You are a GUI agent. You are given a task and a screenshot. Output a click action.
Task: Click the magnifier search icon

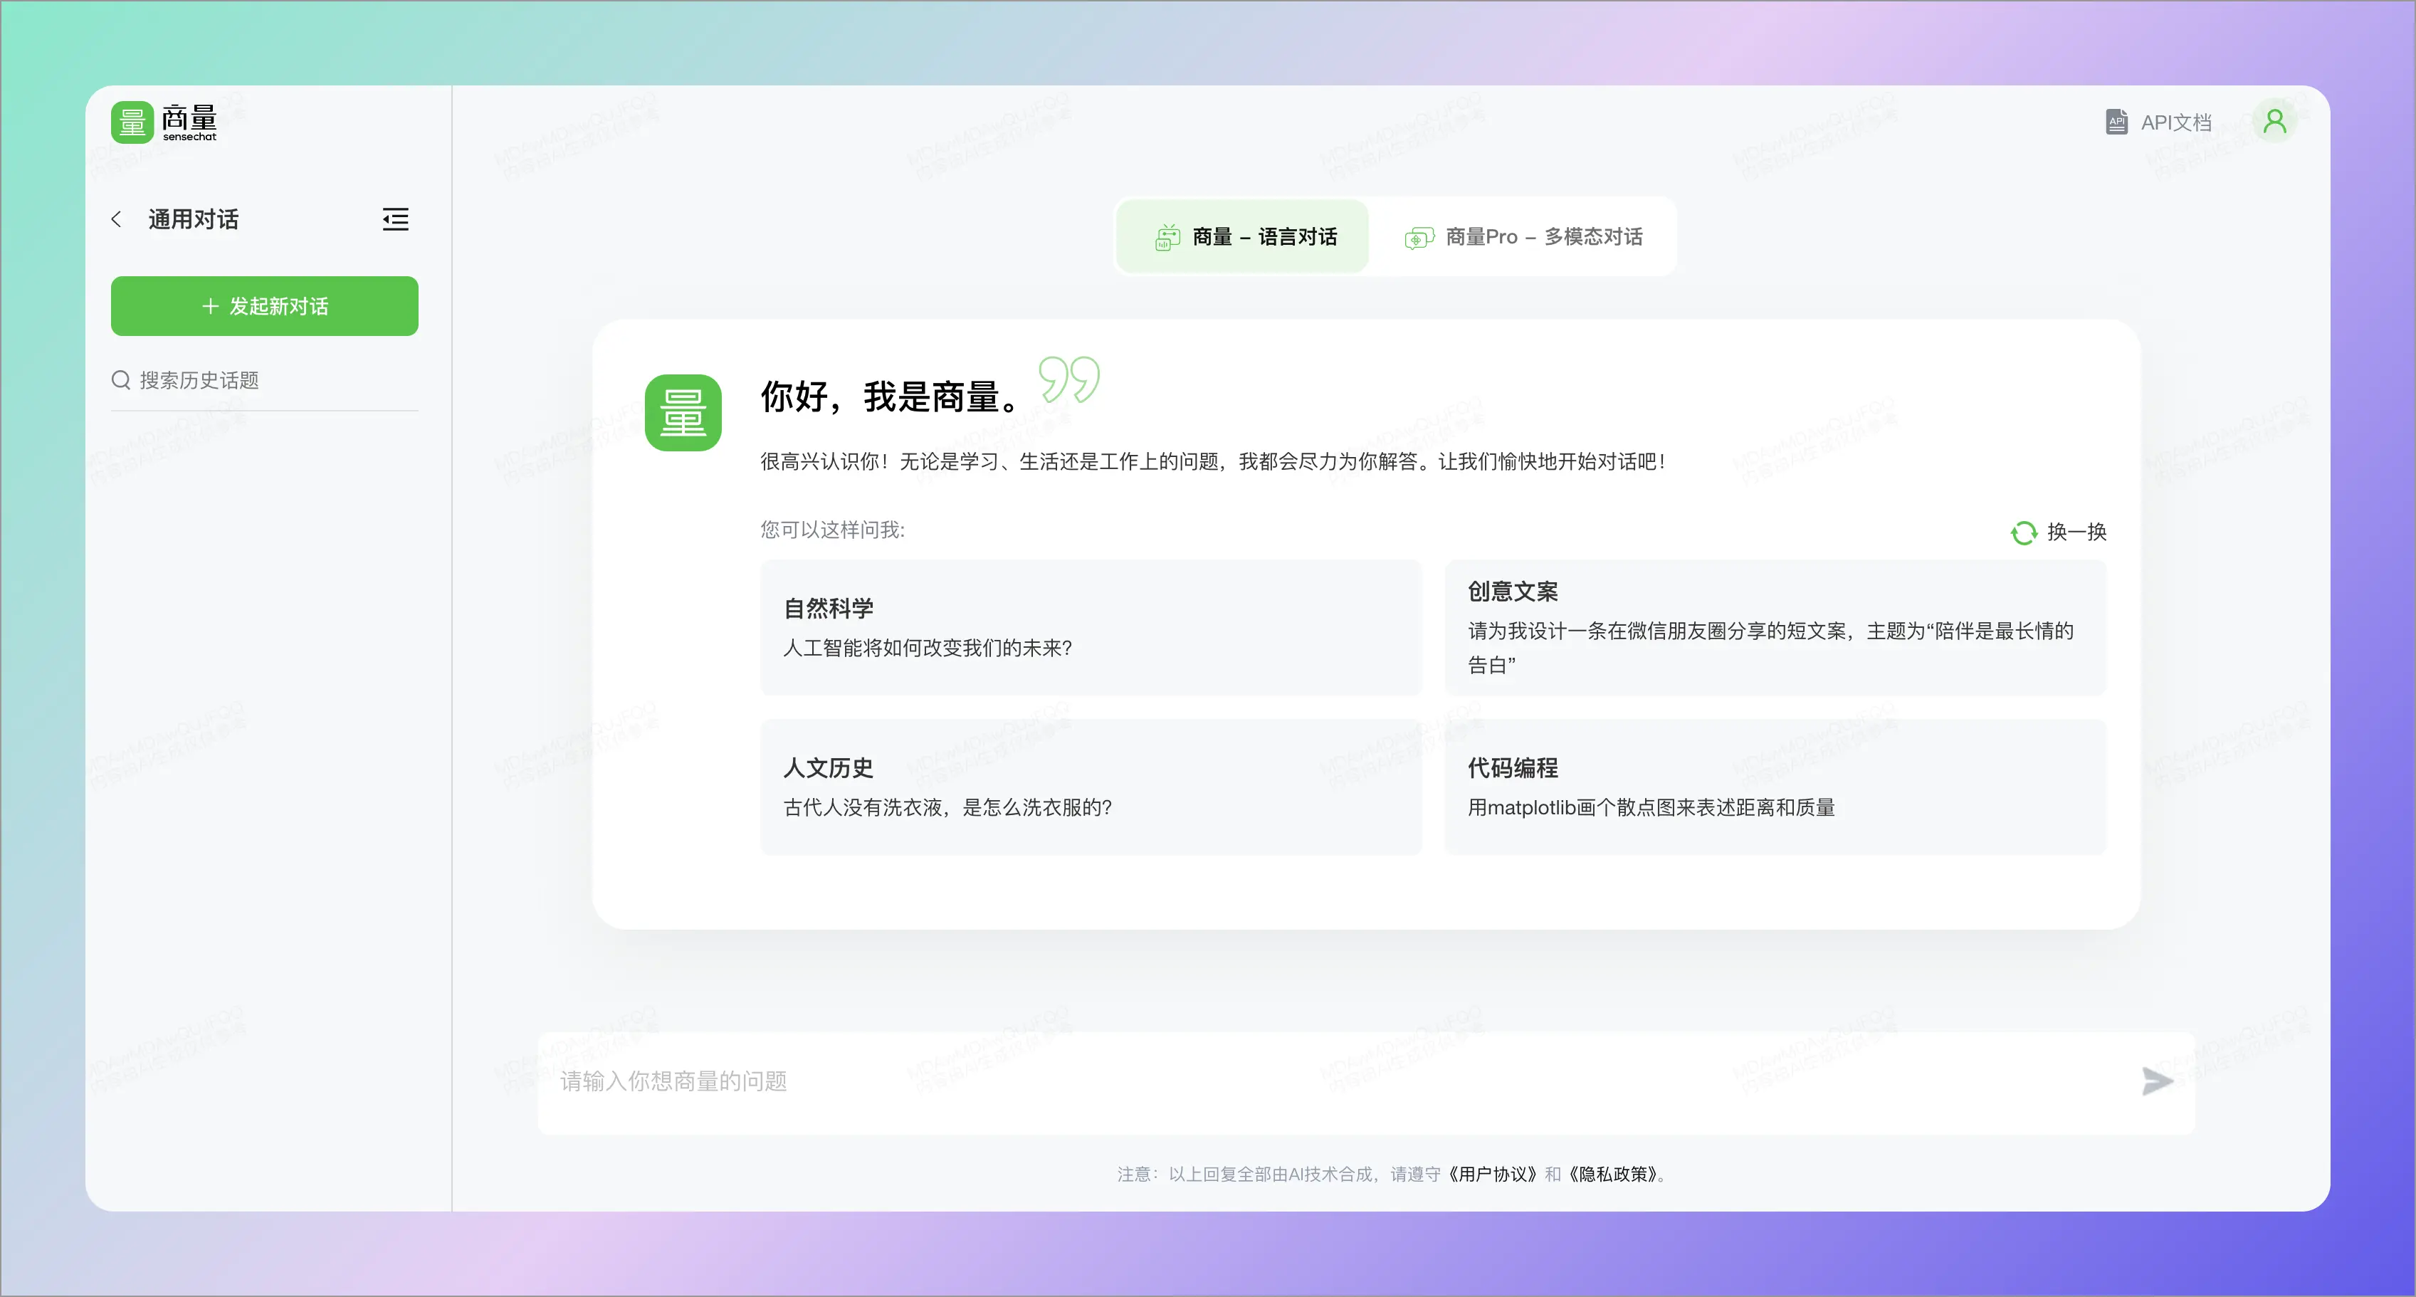(x=121, y=380)
